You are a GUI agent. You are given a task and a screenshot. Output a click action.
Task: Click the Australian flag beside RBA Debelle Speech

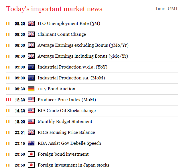click(x=31, y=143)
